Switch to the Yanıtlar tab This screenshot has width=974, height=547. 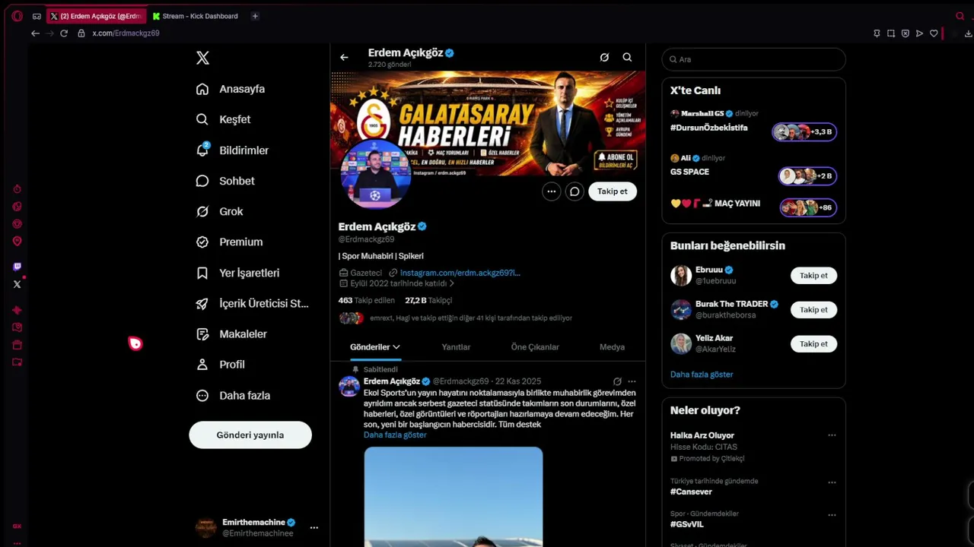(x=456, y=347)
